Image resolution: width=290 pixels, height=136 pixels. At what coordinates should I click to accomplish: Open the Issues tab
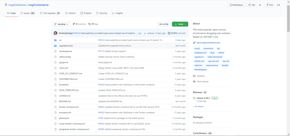pos(28,13)
